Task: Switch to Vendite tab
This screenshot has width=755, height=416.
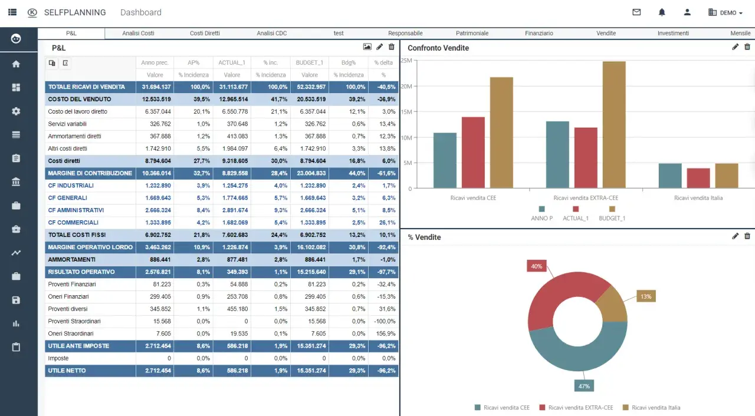Action: (606, 34)
